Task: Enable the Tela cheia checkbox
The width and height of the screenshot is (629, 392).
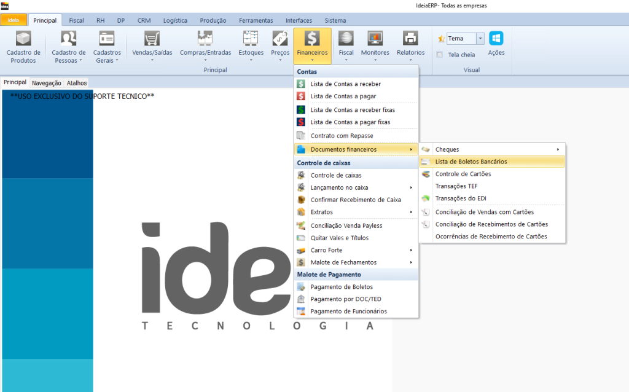Action: [440, 55]
